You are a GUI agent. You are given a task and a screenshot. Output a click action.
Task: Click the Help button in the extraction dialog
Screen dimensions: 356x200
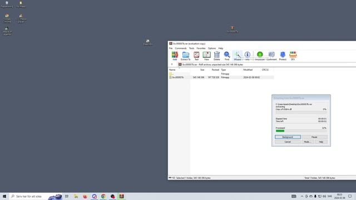point(321,142)
